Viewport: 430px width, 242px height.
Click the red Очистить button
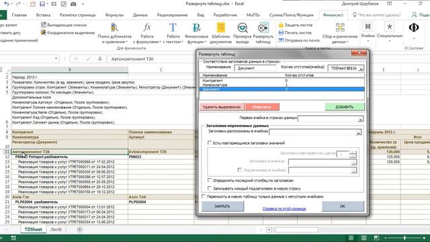pos(262,107)
